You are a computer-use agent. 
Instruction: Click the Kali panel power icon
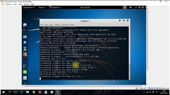143,7
